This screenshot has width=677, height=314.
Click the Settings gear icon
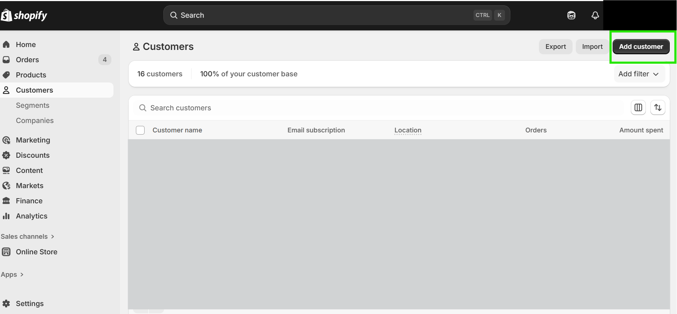(x=6, y=304)
